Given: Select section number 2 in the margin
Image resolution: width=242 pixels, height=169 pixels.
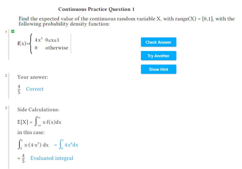Looking at the screenshot, I should (6, 75).
